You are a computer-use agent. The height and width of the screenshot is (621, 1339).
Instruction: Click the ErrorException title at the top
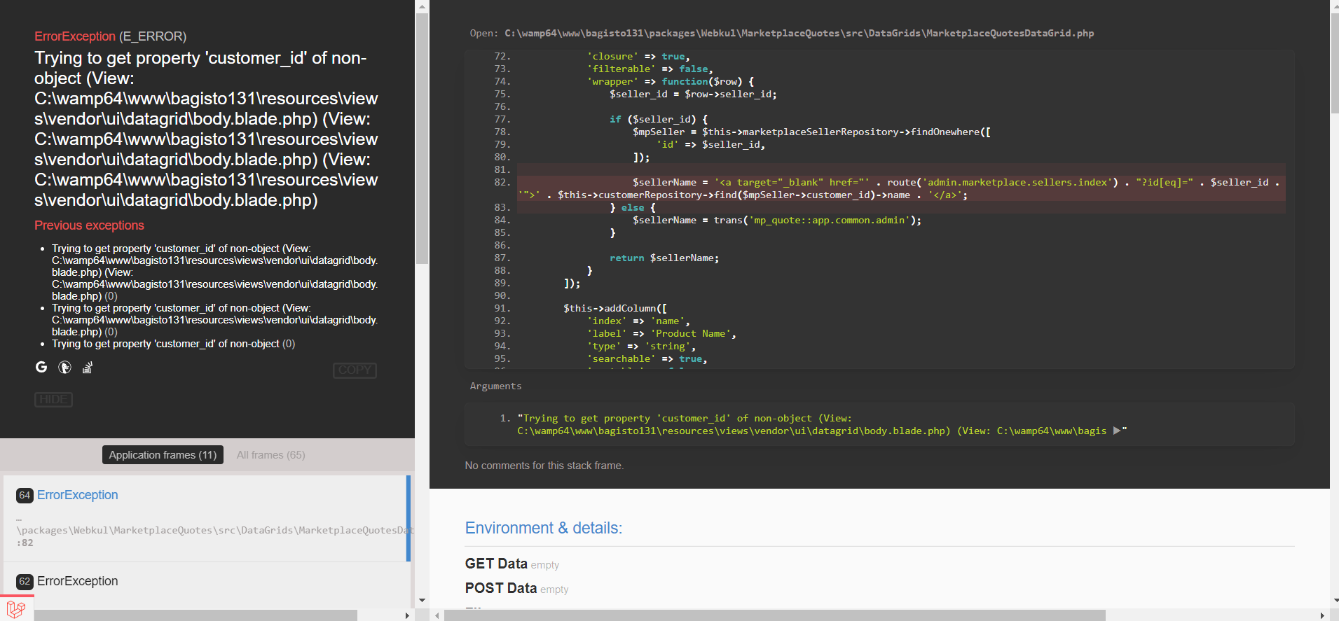(x=75, y=36)
